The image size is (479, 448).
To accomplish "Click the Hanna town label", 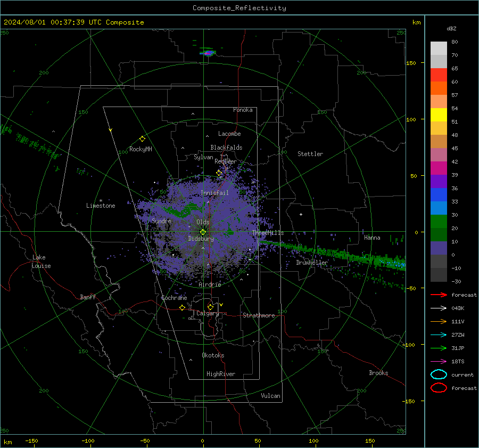I will (x=372, y=238).
